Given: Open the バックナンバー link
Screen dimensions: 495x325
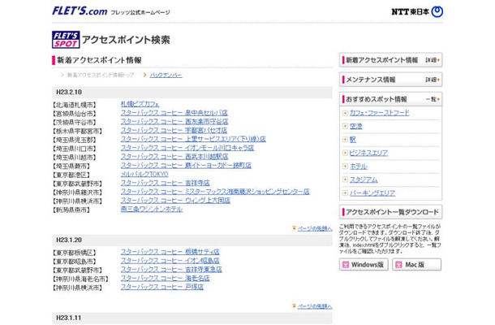Looking at the screenshot, I should pos(166,75).
